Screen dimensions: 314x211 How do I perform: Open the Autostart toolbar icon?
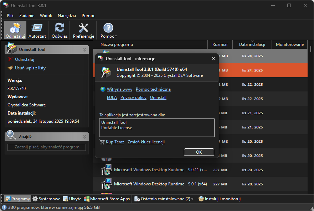(x=37, y=30)
